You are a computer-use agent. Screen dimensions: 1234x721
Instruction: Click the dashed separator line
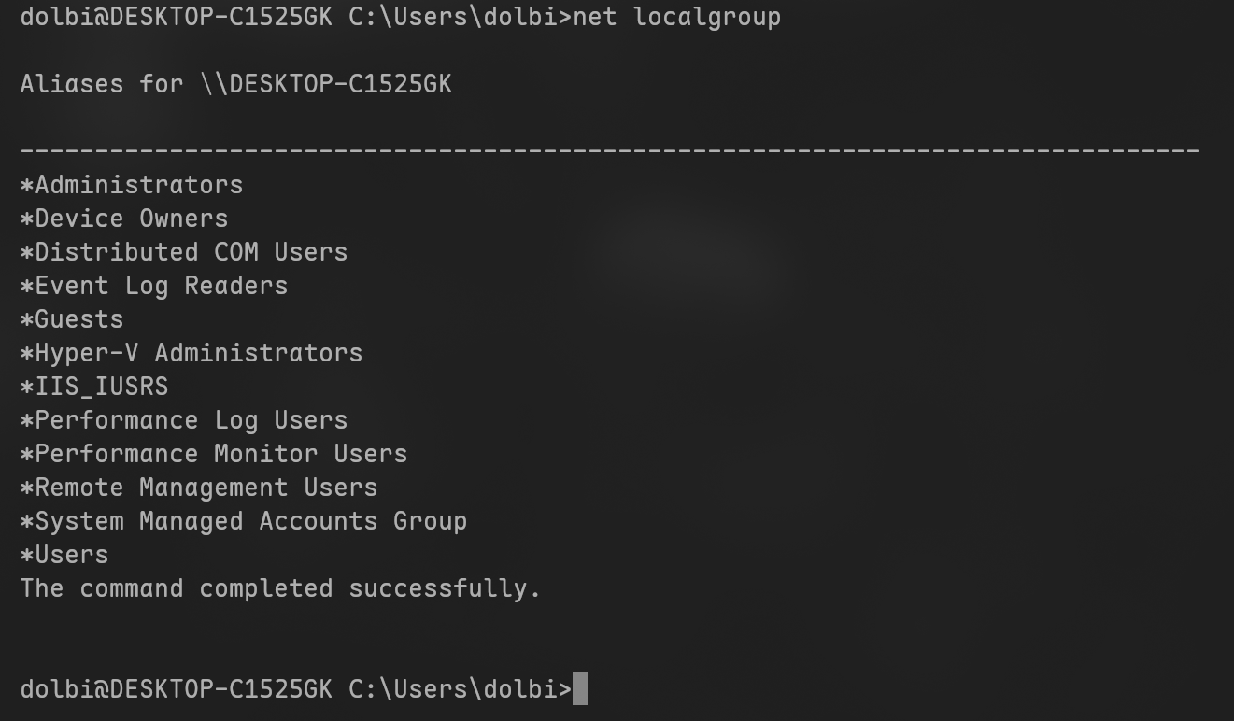(609, 150)
